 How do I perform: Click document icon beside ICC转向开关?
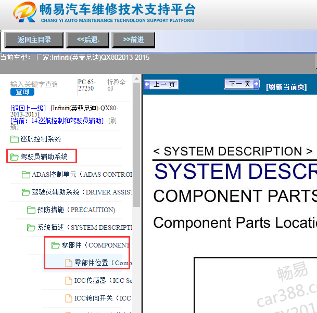click(69, 298)
